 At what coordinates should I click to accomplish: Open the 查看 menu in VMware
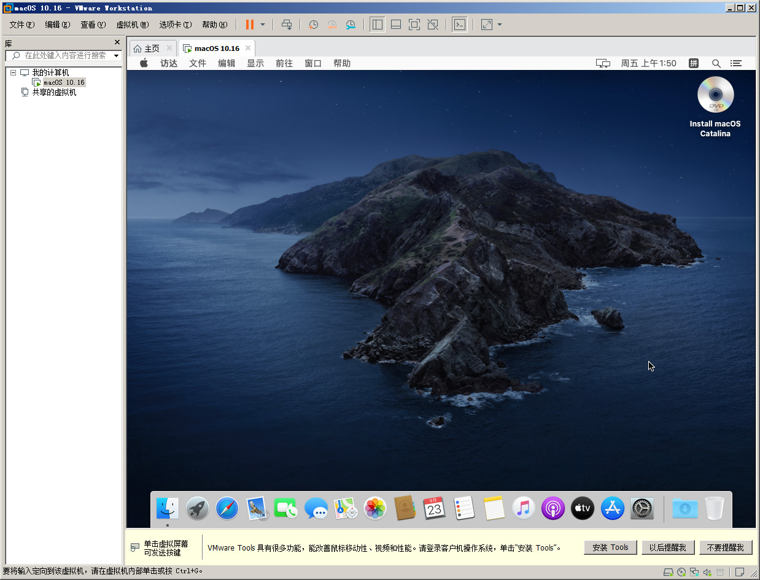[x=93, y=25]
